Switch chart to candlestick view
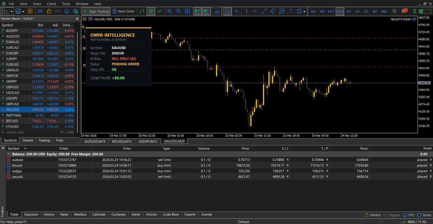Image resolution: width=433 pixels, height=224 pixels. click(151, 11)
